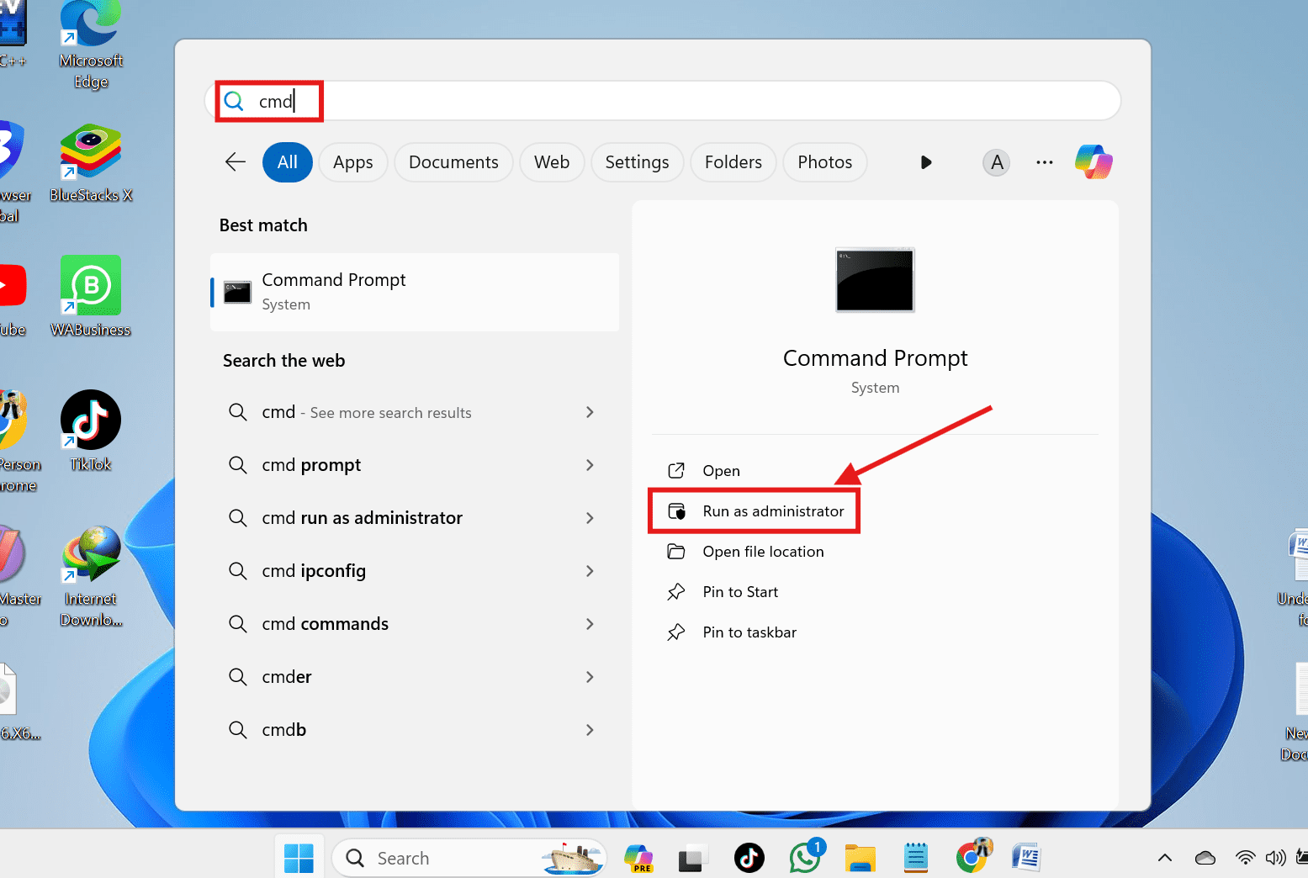Screen dimensions: 1308x878
Task: Expand the cmd ipconfig suggestion arrow
Action: (x=590, y=570)
